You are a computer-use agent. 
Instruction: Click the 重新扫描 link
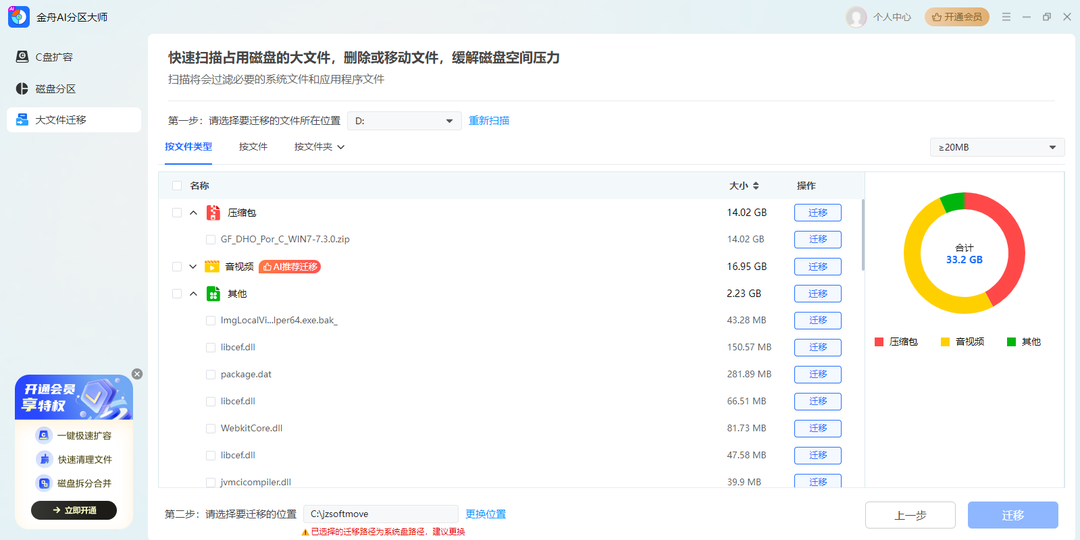(x=489, y=120)
